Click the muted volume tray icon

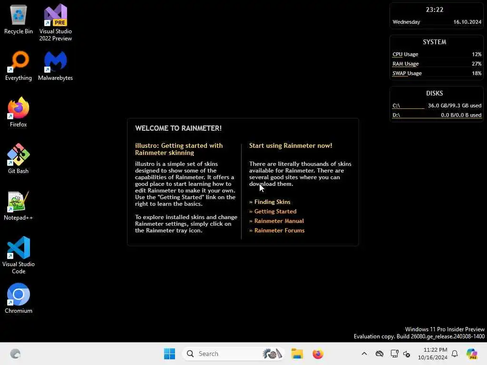tap(407, 354)
